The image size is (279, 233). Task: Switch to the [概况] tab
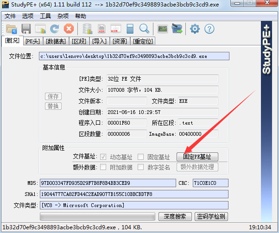(x=12, y=41)
